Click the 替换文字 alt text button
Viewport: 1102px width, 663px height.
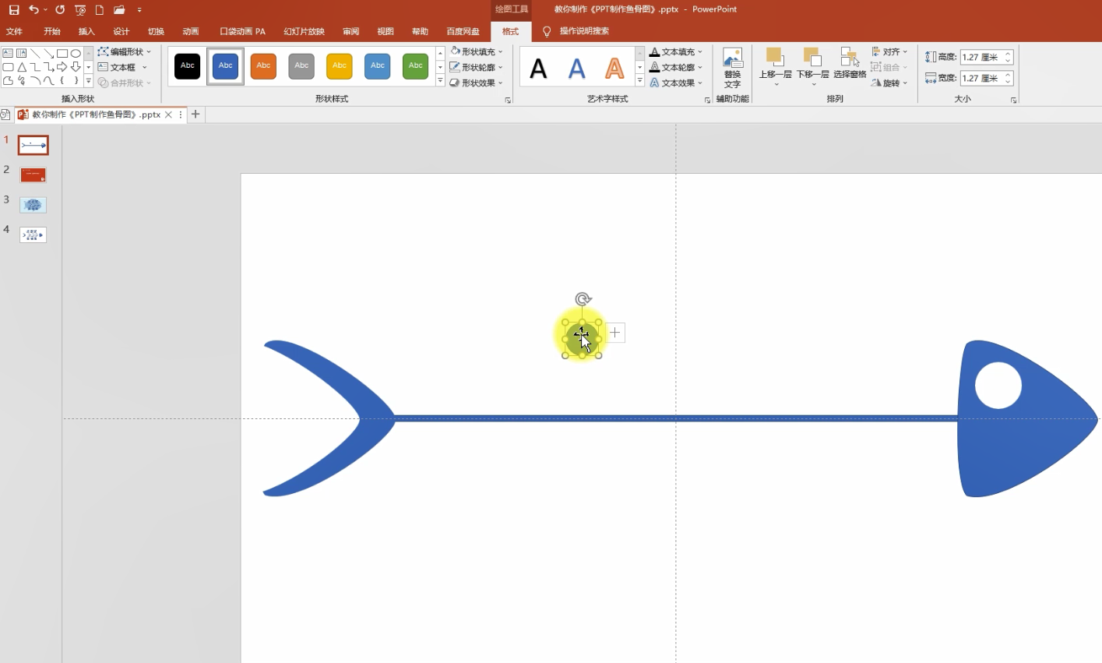point(732,69)
